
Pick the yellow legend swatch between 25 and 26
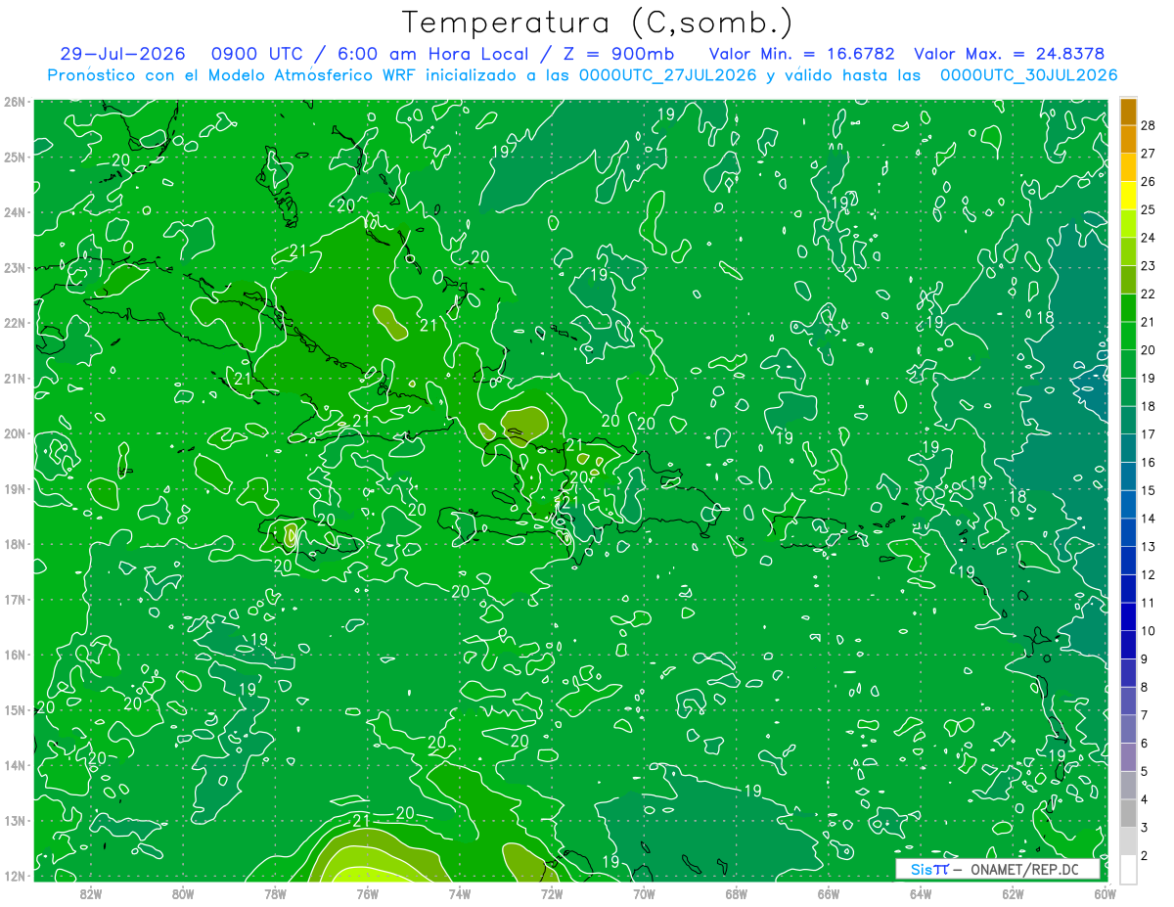[1128, 197]
